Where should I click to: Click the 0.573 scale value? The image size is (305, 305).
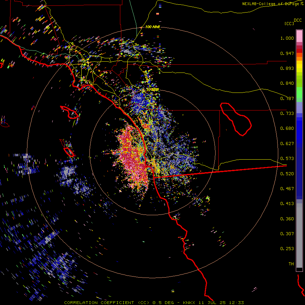[x=287, y=159]
